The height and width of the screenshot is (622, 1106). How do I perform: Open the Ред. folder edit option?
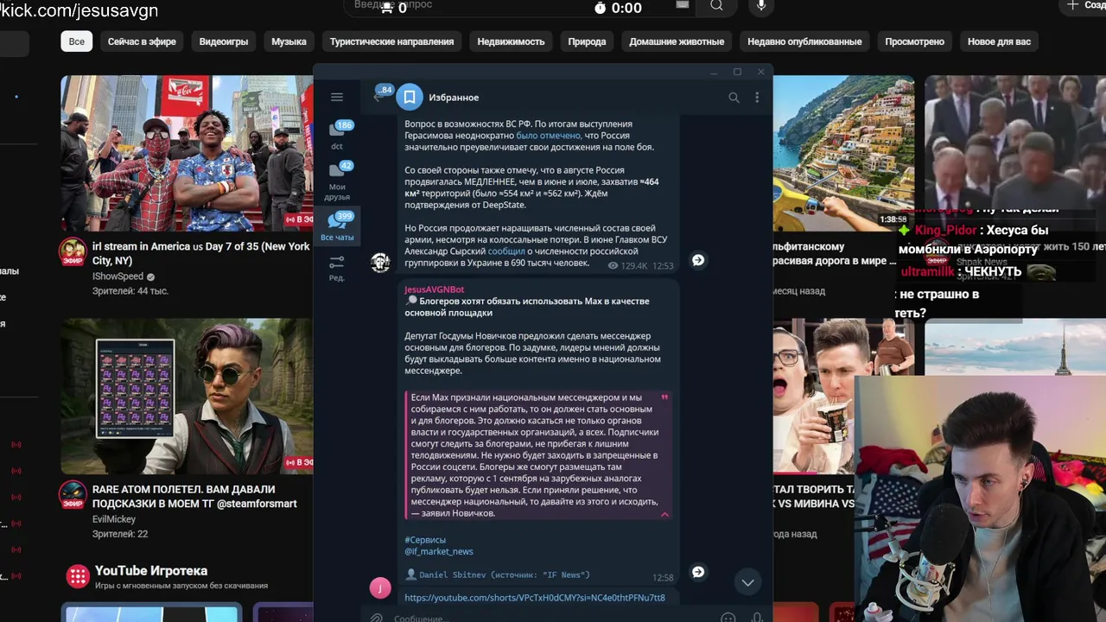(337, 268)
